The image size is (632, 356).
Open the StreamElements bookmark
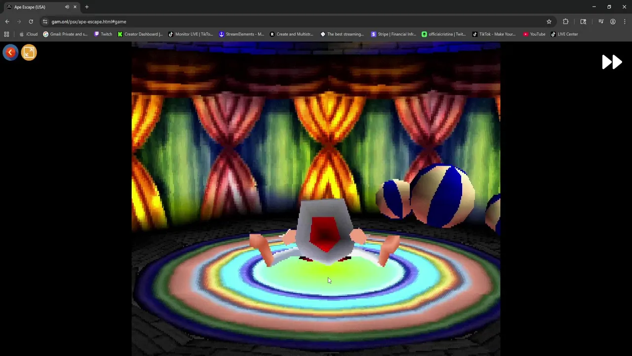click(x=241, y=34)
